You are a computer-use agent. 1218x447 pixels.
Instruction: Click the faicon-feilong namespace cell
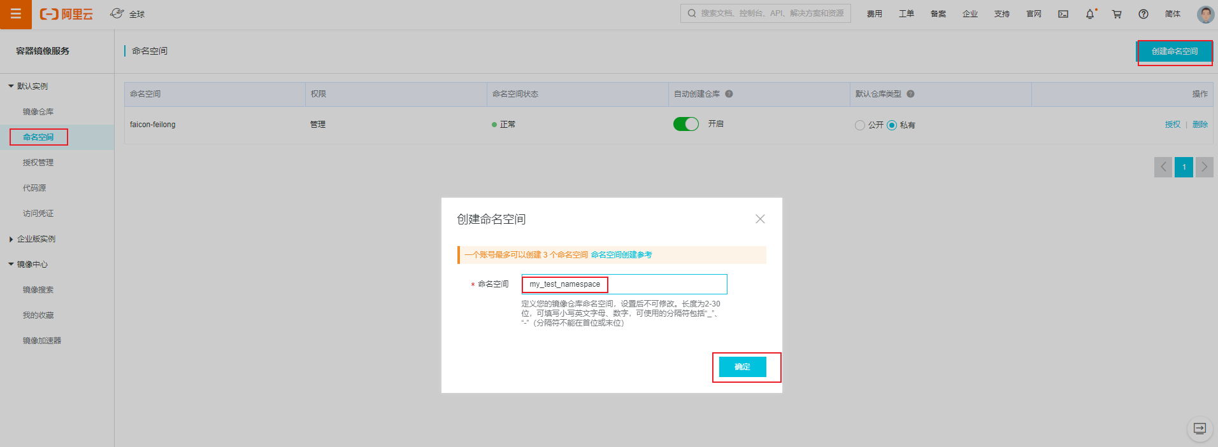coord(153,125)
